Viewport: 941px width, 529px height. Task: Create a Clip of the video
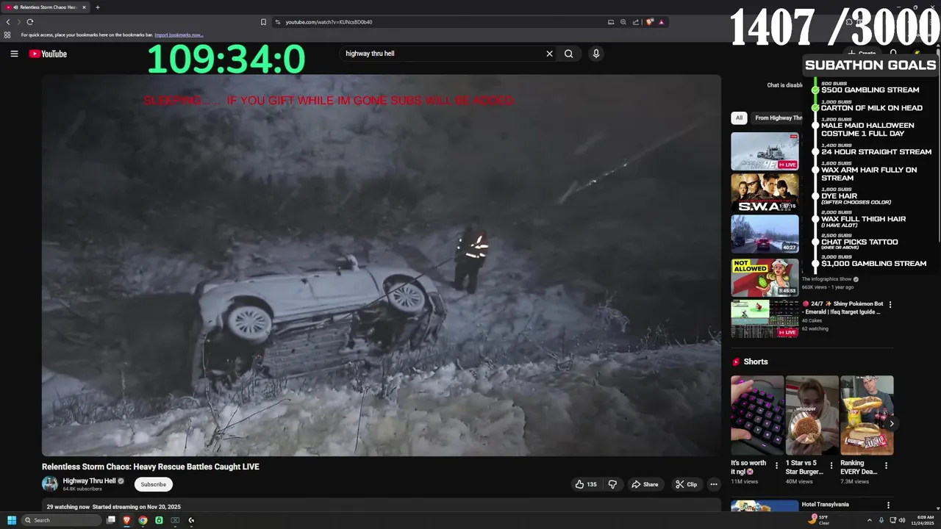pyautogui.click(x=687, y=484)
